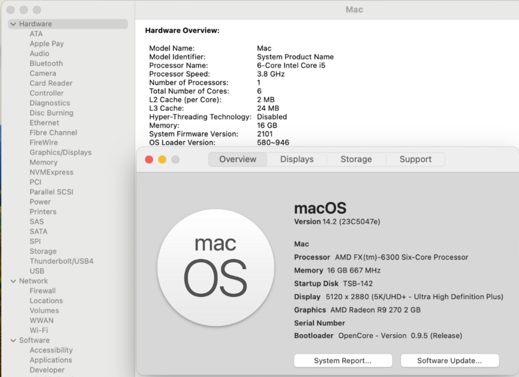Select ATA in the sidebar
This screenshot has height=377, width=519.
pyautogui.click(x=36, y=34)
